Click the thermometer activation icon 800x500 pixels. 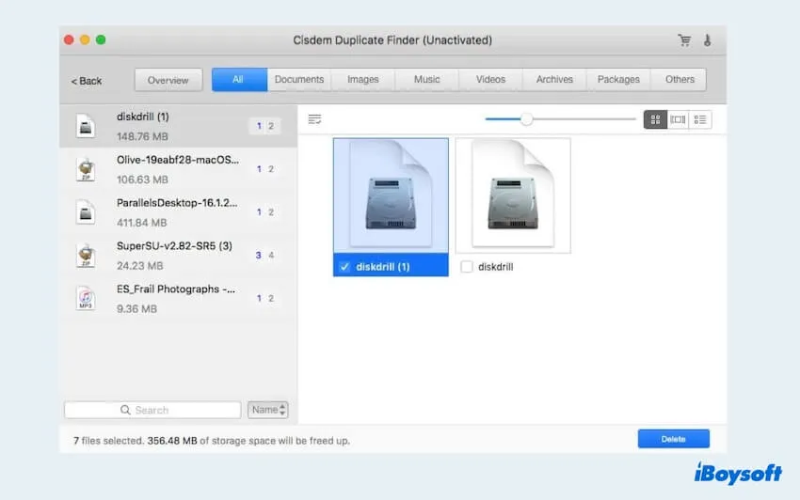(x=707, y=40)
